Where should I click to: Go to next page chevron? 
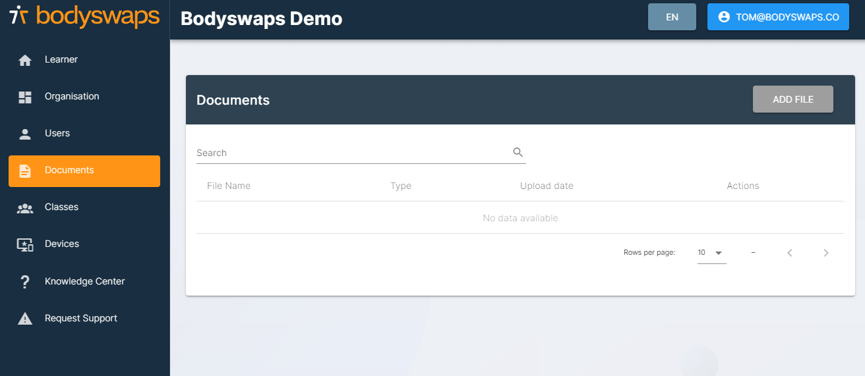point(826,252)
